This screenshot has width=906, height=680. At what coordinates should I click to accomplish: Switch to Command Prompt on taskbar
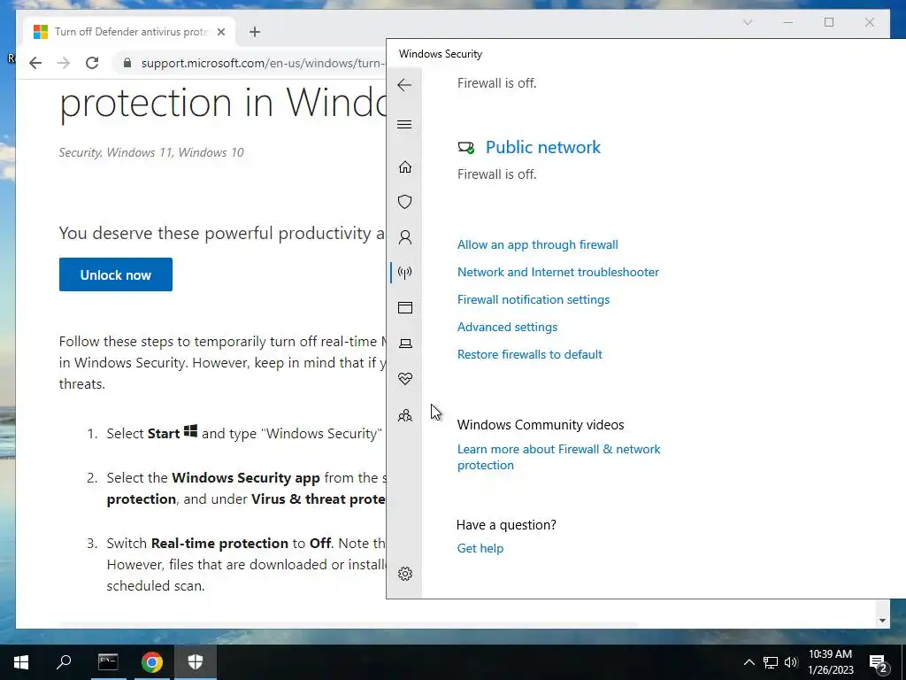click(x=108, y=662)
